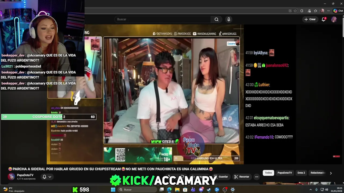Click Luthier username in chat replay

[264, 85]
